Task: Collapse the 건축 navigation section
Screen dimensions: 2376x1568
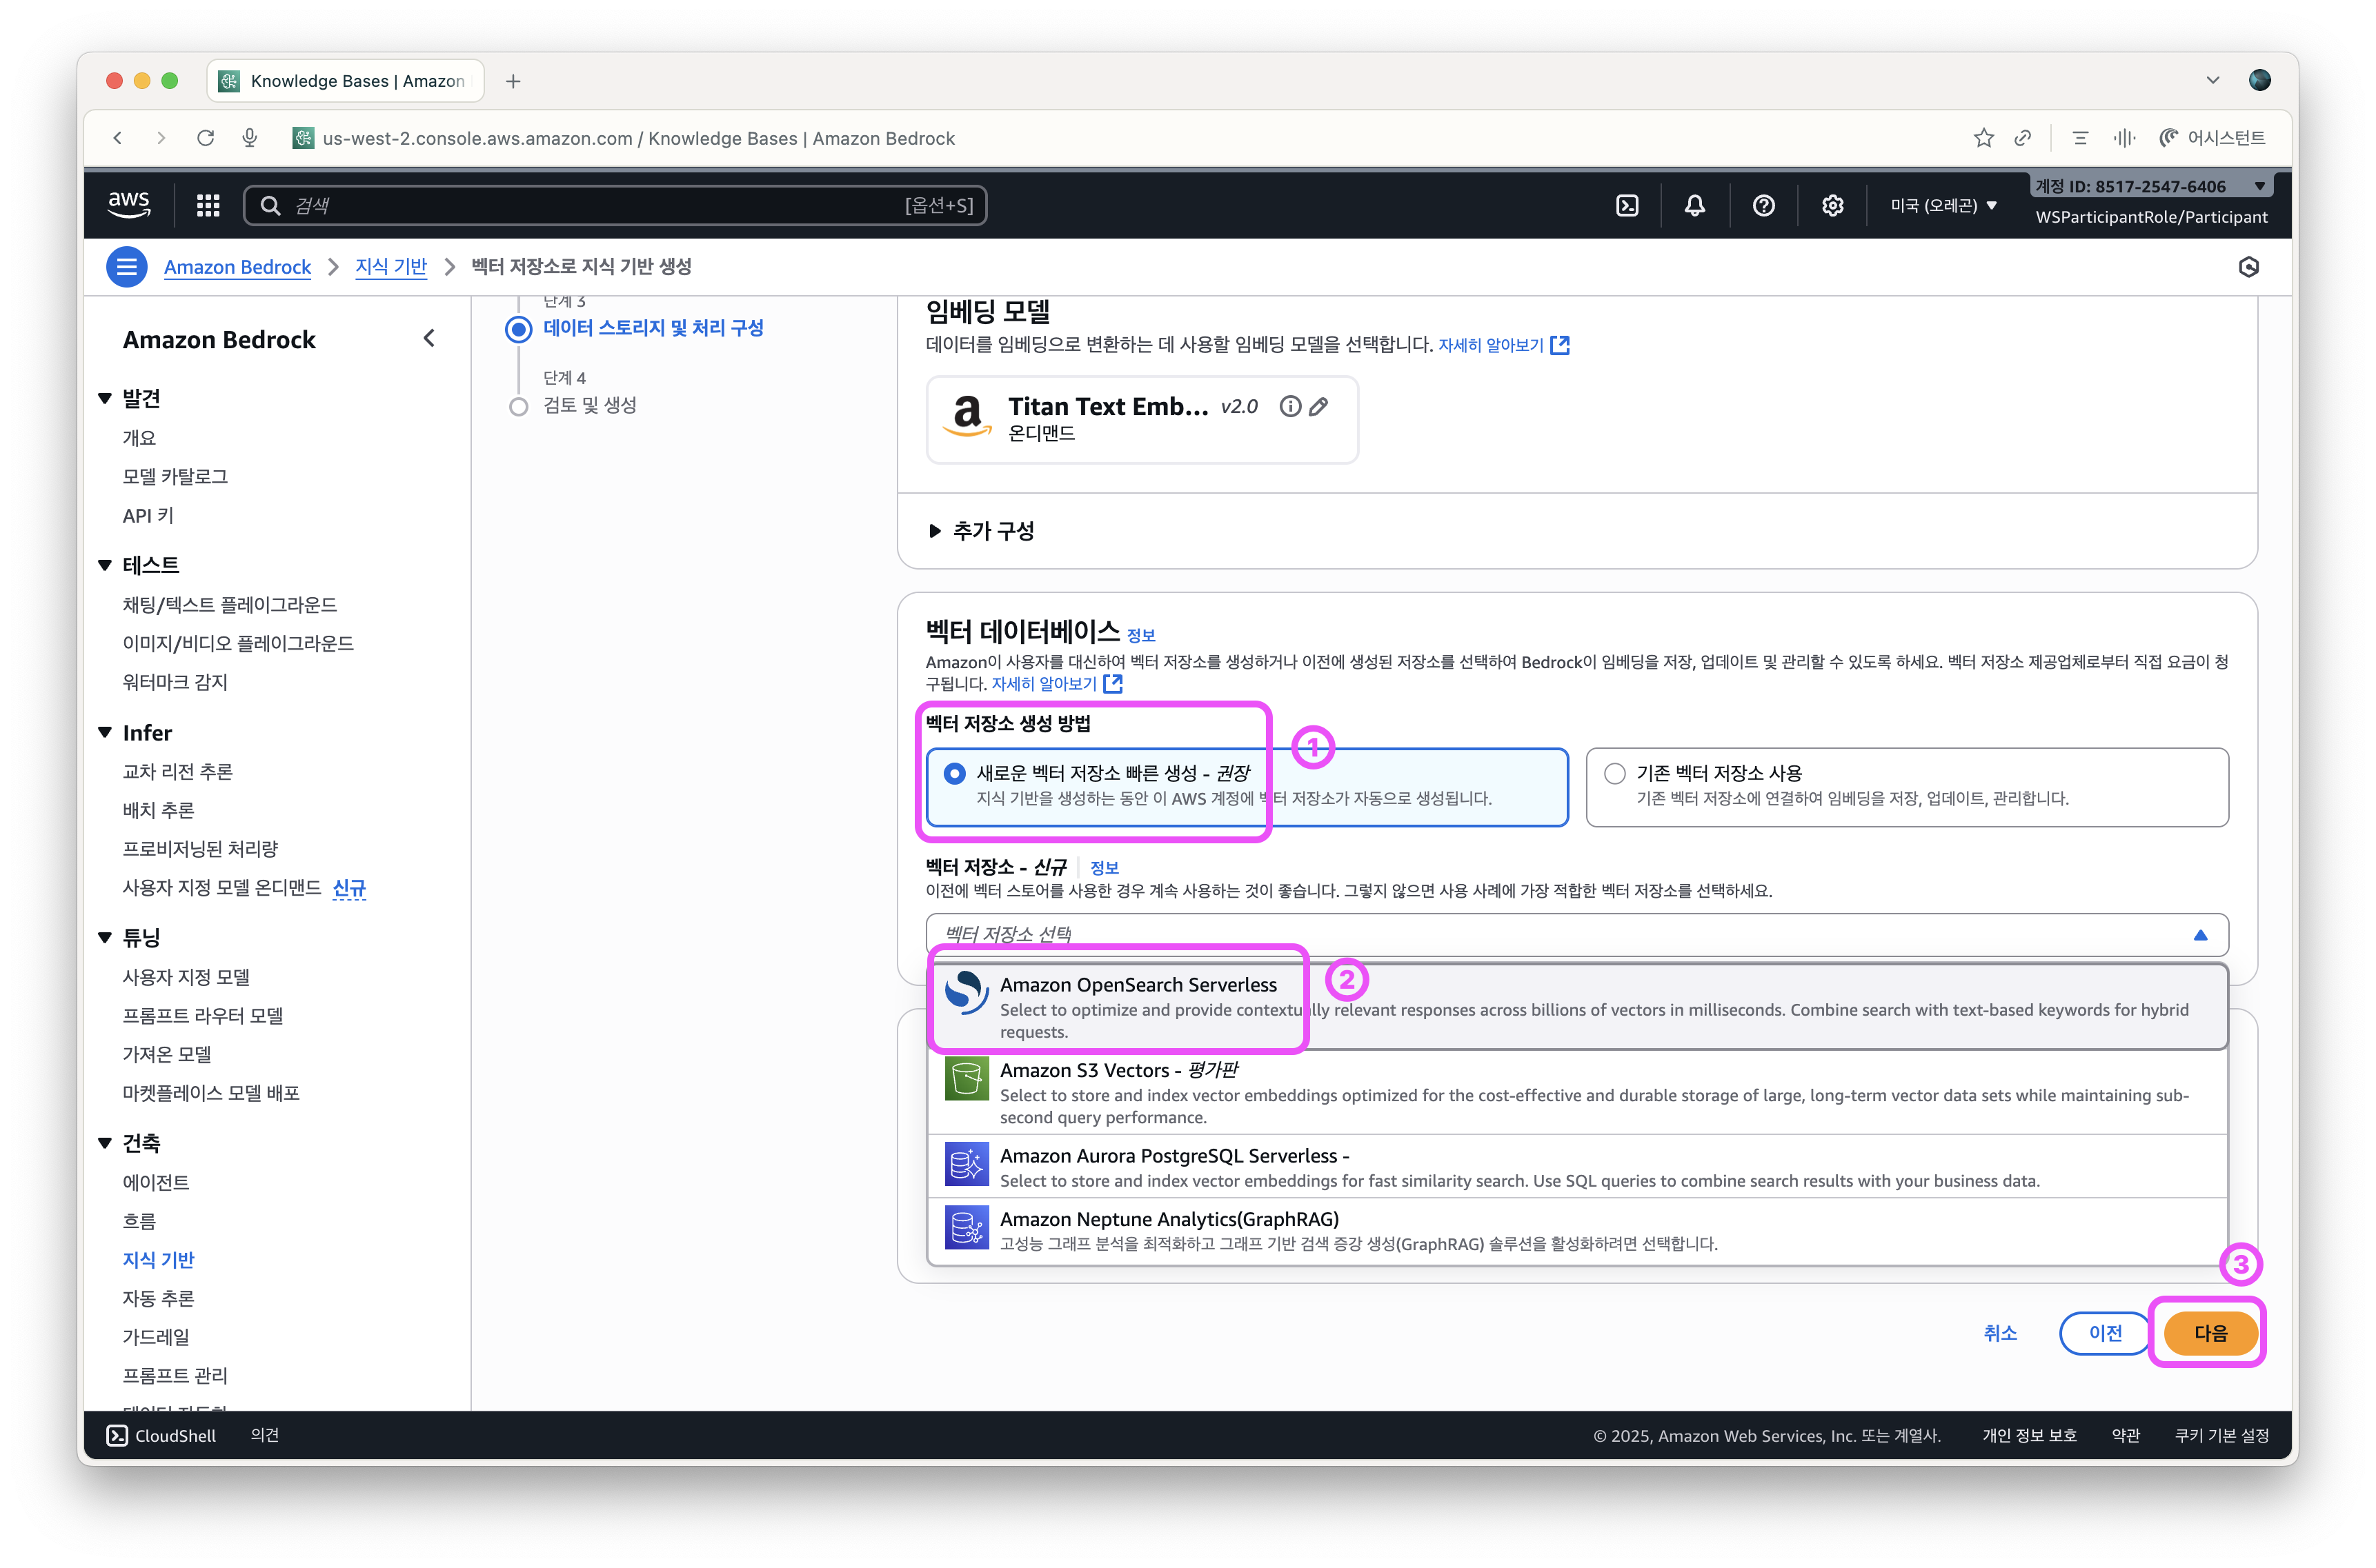Action: click(104, 1143)
